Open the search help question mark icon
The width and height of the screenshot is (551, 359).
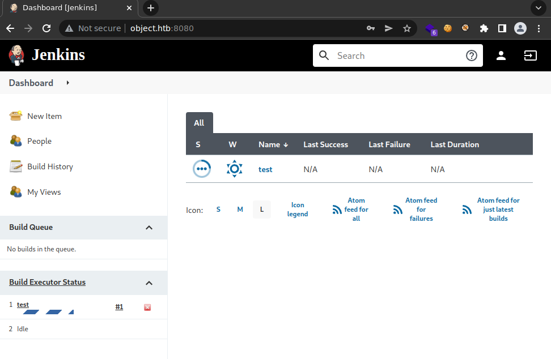(471, 55)
